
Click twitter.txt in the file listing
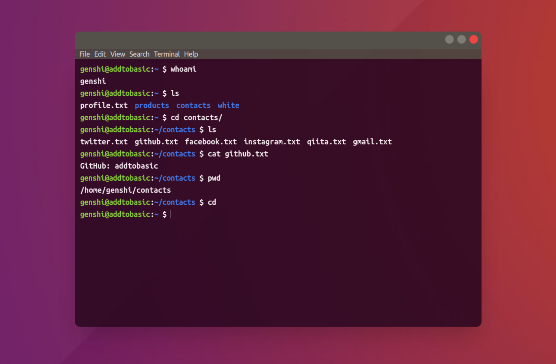point(104,142)
